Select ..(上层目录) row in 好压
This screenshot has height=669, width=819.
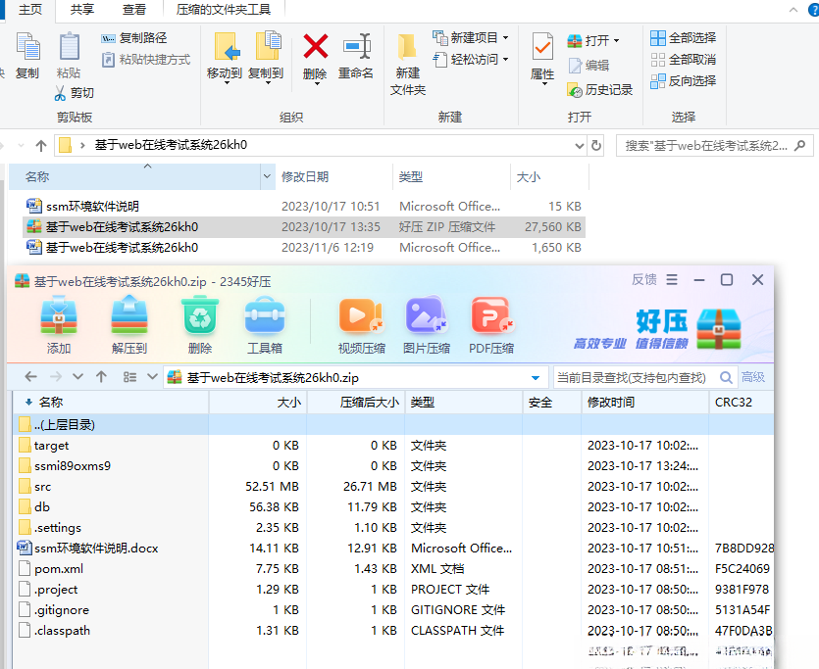pos(393,424)
